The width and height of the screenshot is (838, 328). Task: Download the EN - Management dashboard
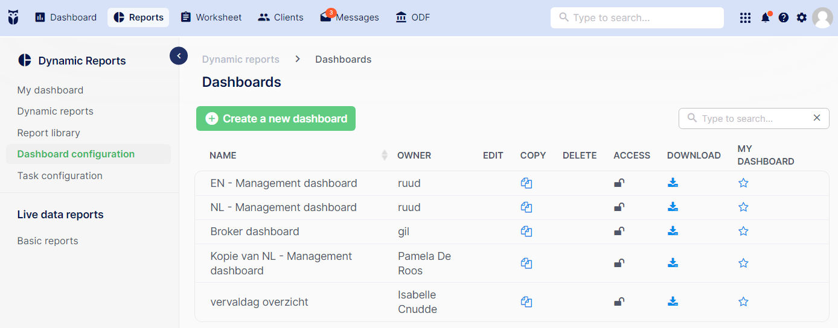673,183
